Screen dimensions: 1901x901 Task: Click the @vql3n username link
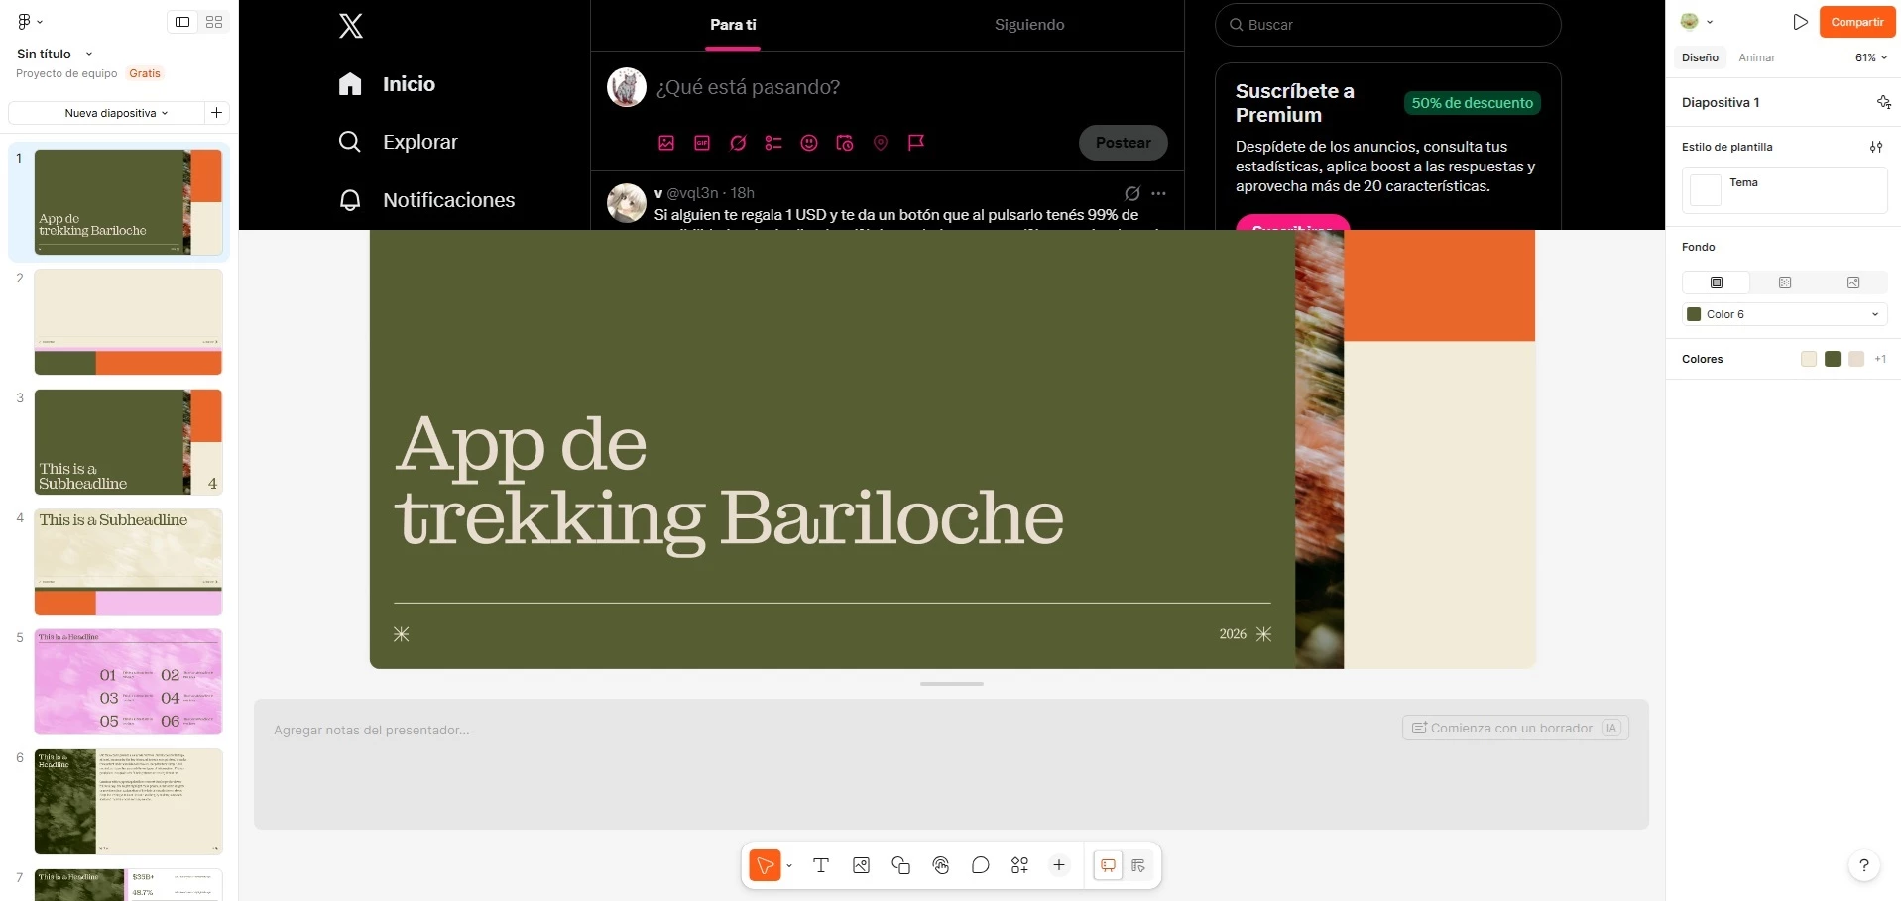pyautogui.click(x=692, y=193)
